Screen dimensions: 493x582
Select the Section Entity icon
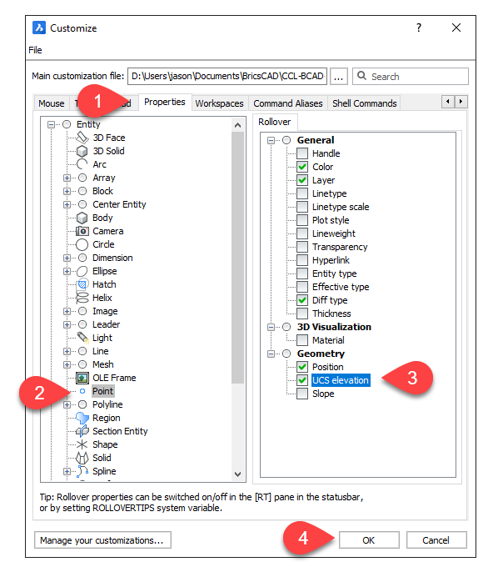click(x=82, y=431)
